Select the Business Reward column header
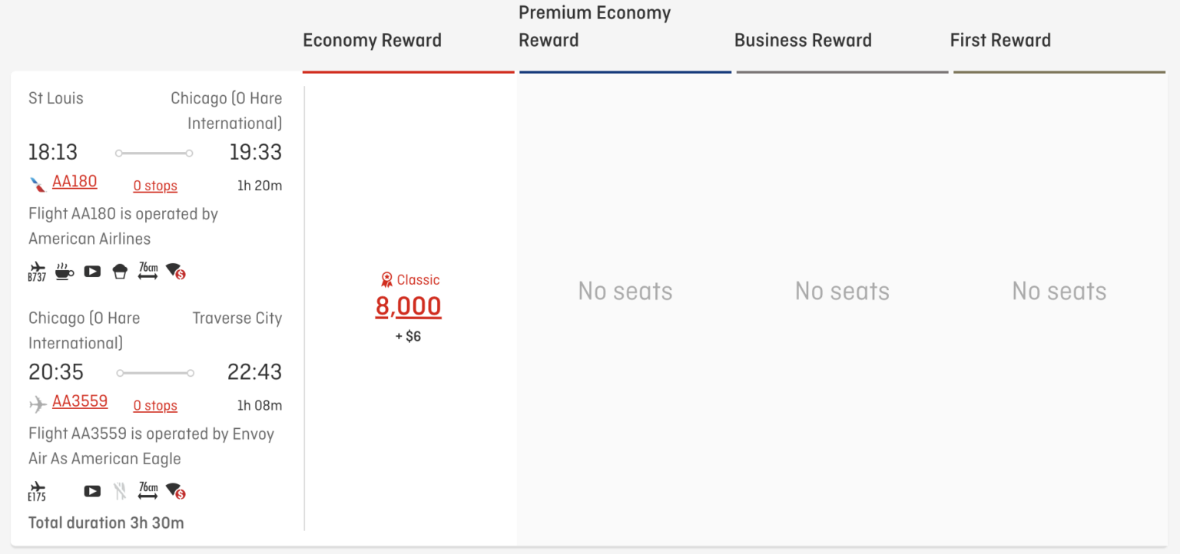Image resolution: width=1180 pixels, height=554 pixels. click(803, 40)
